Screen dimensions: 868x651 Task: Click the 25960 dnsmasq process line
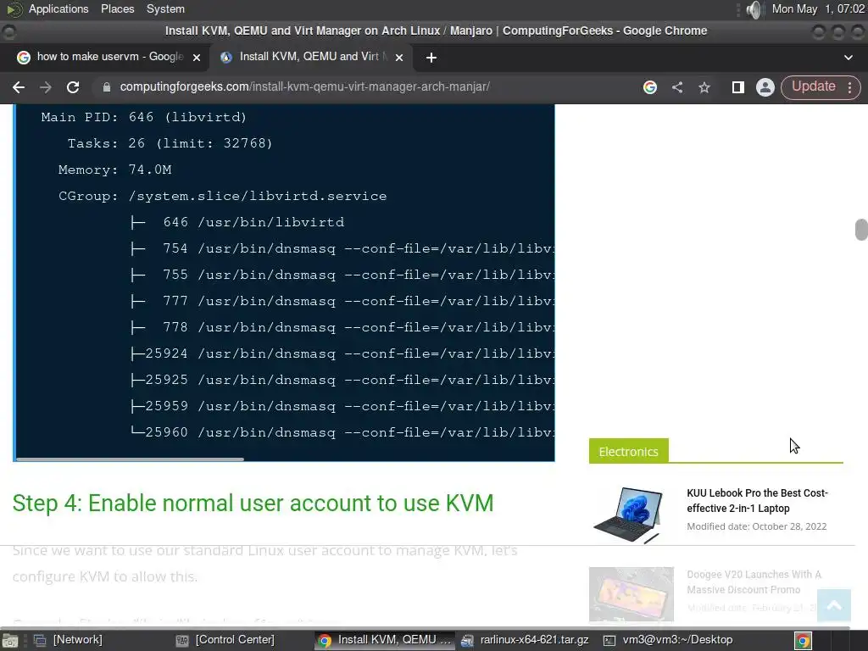342,431
